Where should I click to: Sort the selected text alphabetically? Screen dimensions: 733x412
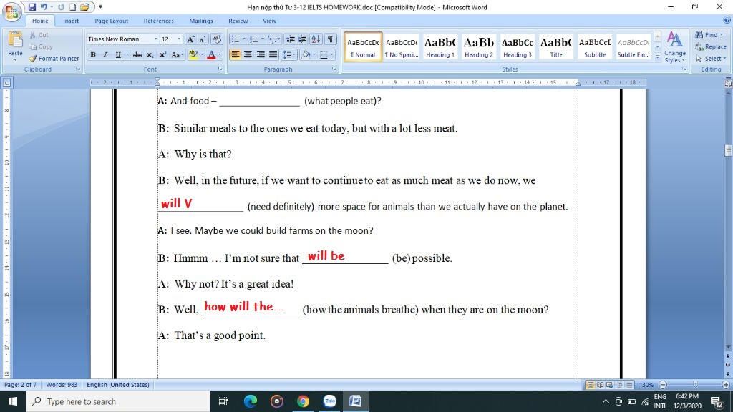[316, 39]
